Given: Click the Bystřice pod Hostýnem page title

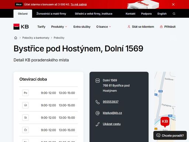Looking at the screenshot, I should click(78, 48).
